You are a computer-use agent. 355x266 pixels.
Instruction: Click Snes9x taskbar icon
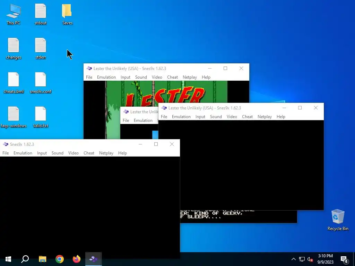click(x=94, y=259)
